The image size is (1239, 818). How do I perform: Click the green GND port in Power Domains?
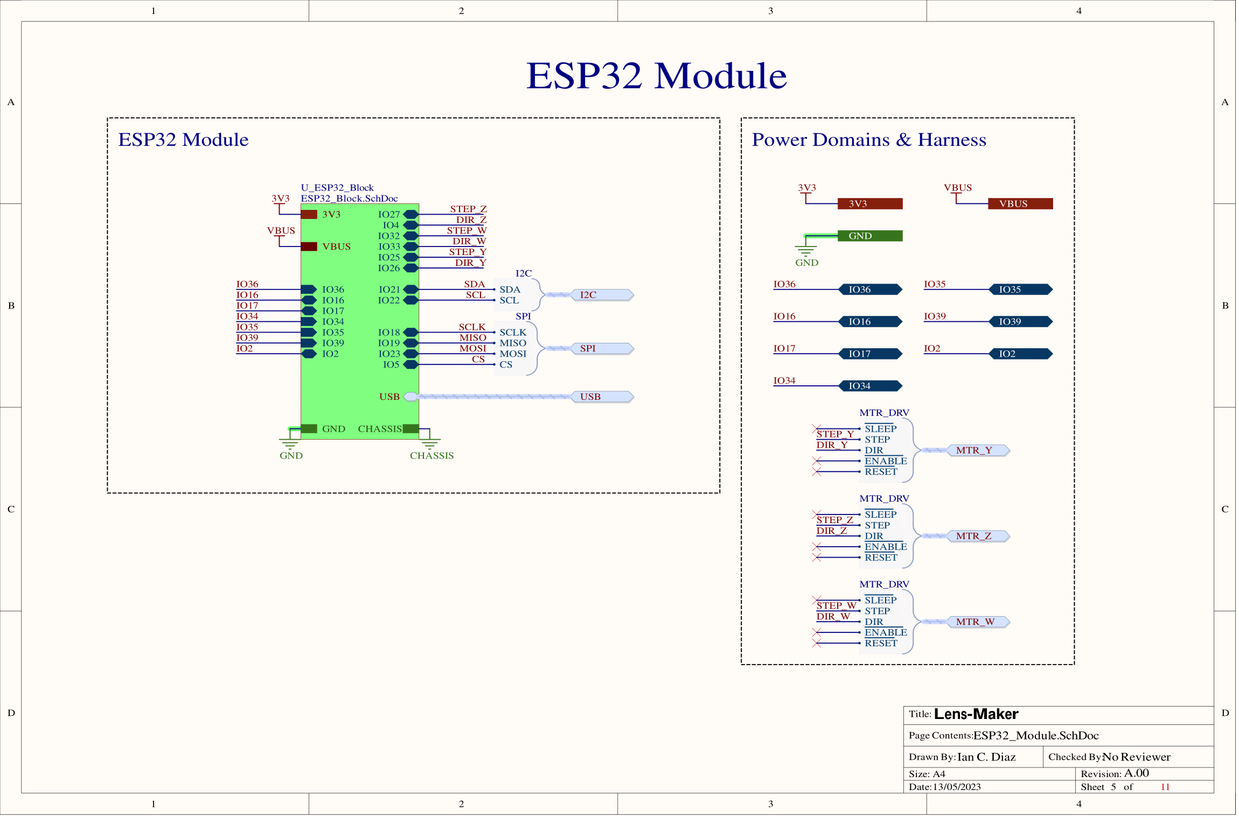[869, 236]
